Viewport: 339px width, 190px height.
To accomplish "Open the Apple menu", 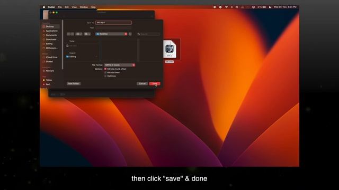I will click(44, 7).
